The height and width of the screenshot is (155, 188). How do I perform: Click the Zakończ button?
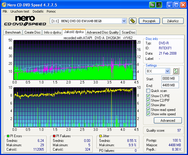[173, 21]
